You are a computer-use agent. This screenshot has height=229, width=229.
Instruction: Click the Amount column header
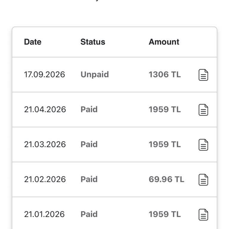coord(164,42)
